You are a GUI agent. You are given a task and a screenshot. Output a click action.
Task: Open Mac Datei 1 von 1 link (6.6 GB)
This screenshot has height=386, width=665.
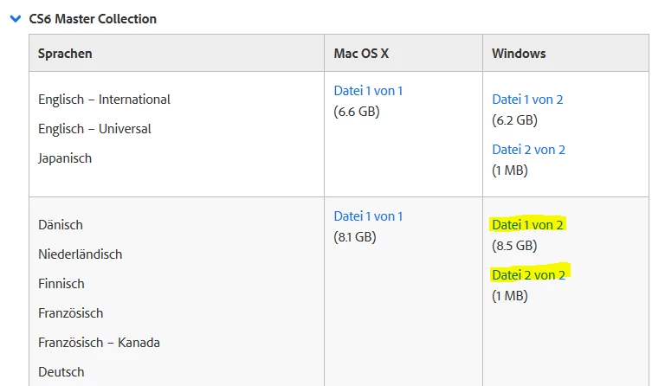[368, 91]
